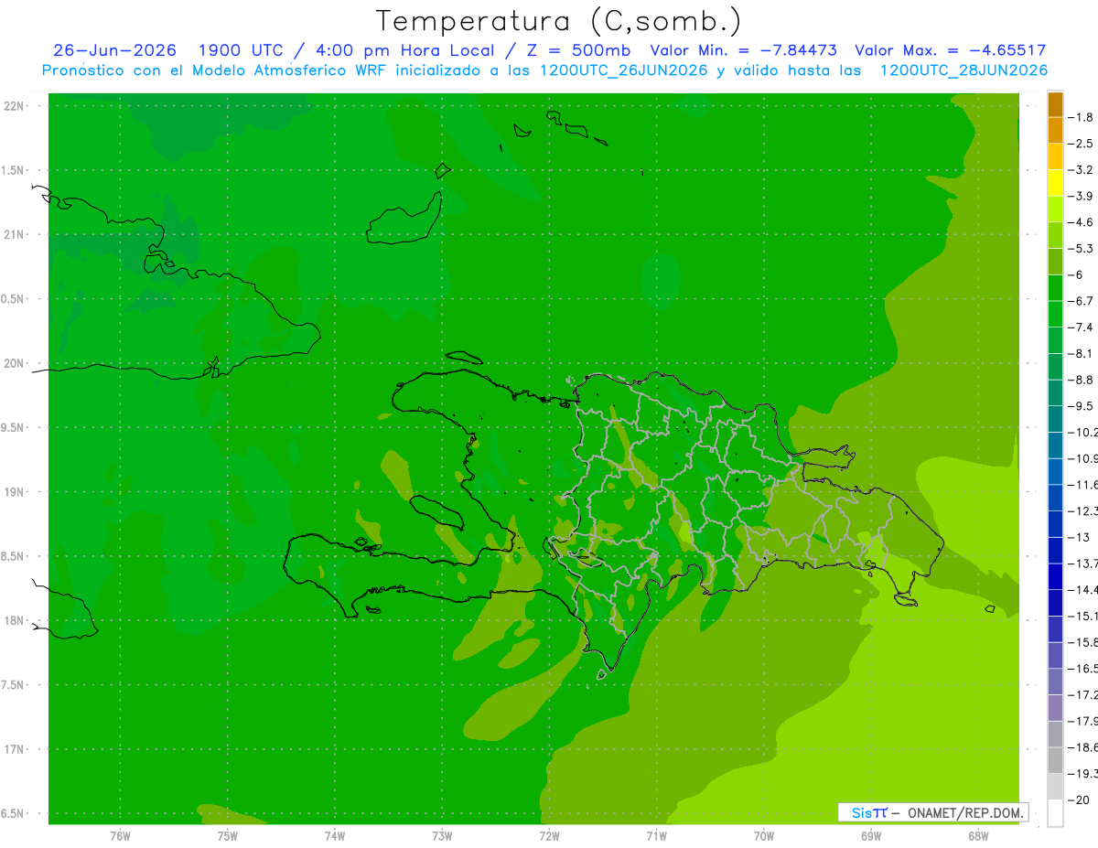
Task: Click the top dark-orange swatch above -1.8
Action: point(1055,104)
